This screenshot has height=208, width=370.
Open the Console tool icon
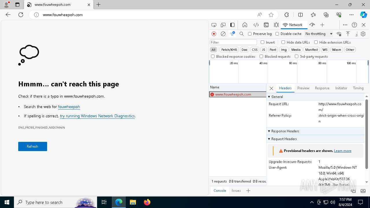pyautogui.click(x=266, y=25)
